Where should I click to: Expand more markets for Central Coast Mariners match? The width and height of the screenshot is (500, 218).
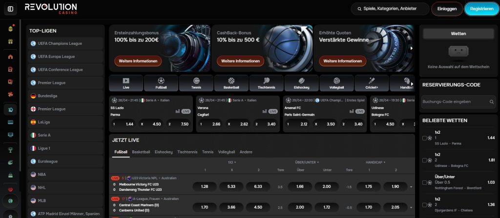pos(411,207)
